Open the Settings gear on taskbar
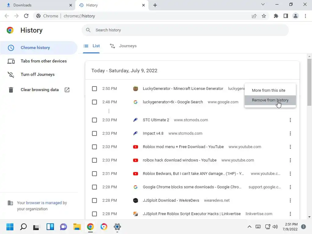 pyautogui.click(x=117, y=227)
